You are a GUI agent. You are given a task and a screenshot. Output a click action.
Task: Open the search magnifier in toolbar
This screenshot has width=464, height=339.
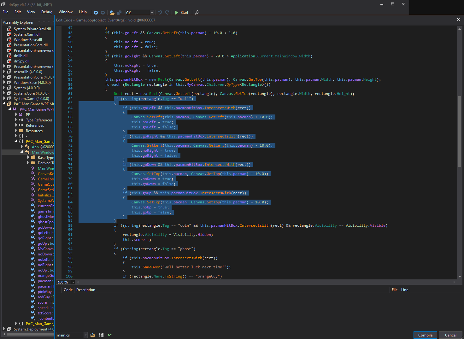[x=197, y=13]
